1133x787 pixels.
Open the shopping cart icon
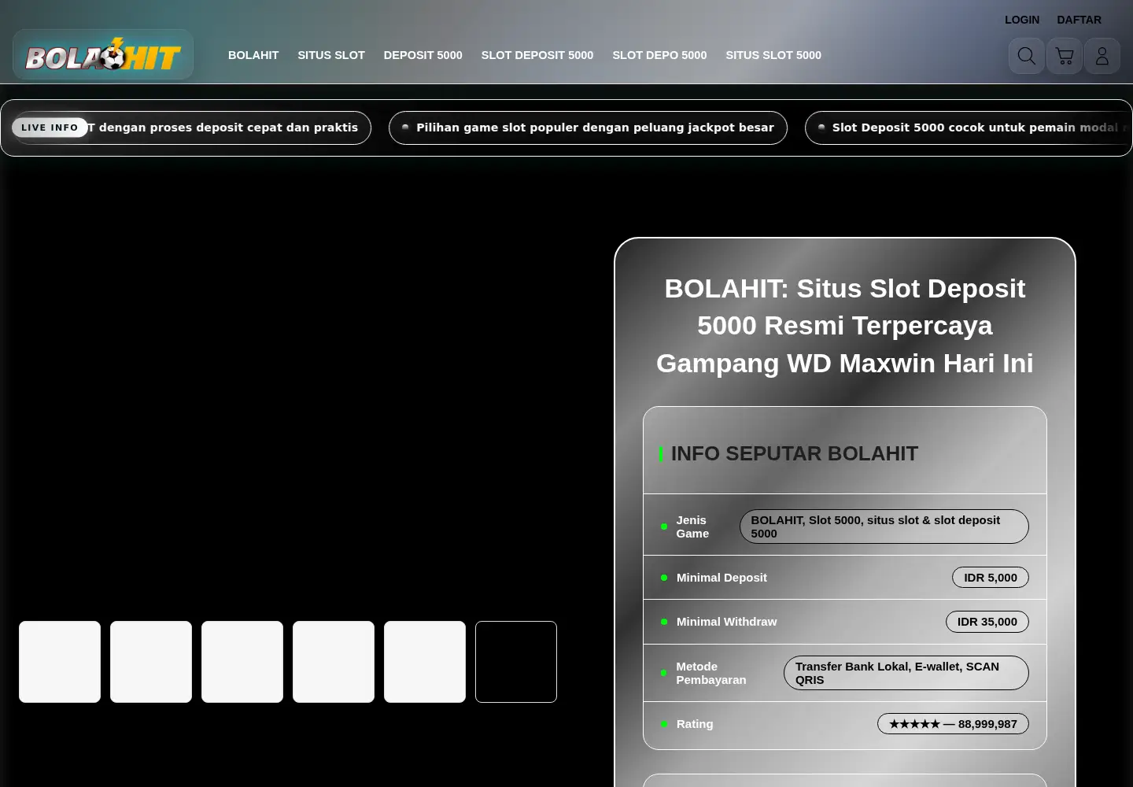point(1065,56)
